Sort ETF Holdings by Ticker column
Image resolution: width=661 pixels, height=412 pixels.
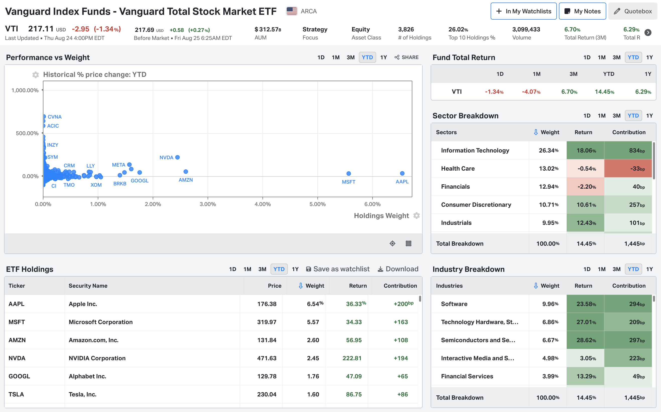point(17,286)
